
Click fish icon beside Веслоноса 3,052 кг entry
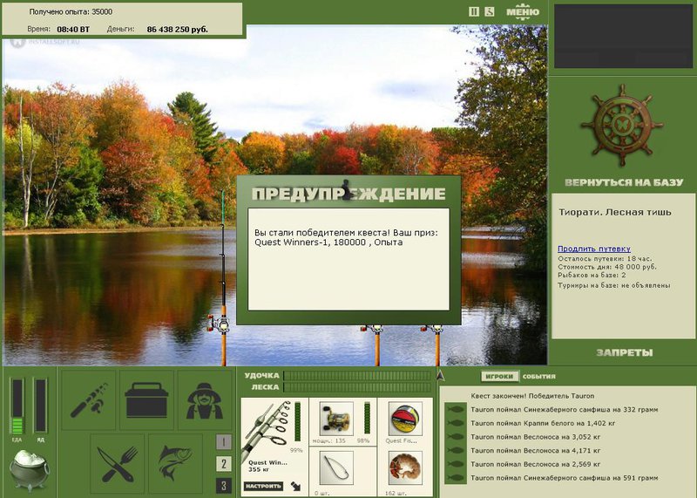456,437
